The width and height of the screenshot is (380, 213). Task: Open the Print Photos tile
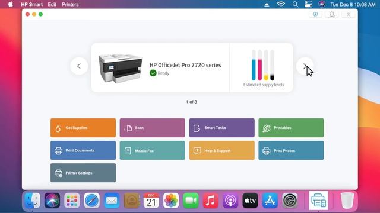click(x=291, y=150)
